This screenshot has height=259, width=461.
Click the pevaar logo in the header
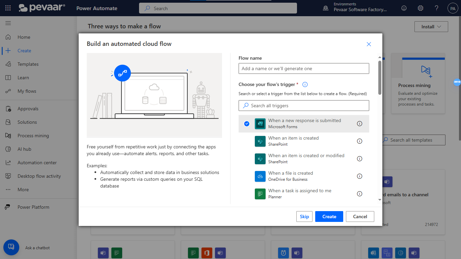(x=42, y=8)
